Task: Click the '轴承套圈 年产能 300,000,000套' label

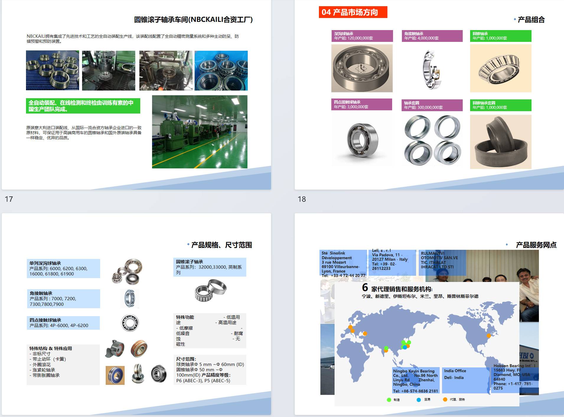Action: tap(432, 105)
